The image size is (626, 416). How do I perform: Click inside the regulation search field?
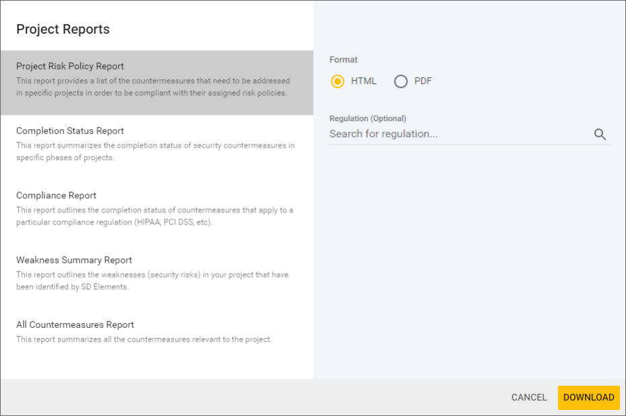pos(438,134)
